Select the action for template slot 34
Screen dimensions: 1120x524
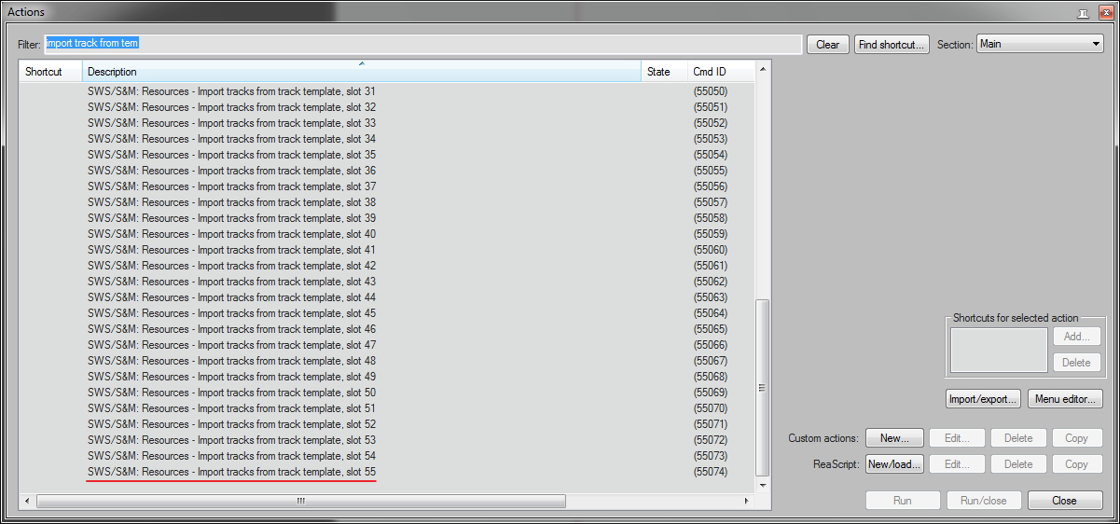[231, 139]
